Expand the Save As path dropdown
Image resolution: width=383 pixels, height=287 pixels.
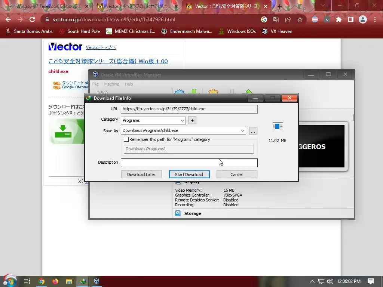click(x=242, y=130)
